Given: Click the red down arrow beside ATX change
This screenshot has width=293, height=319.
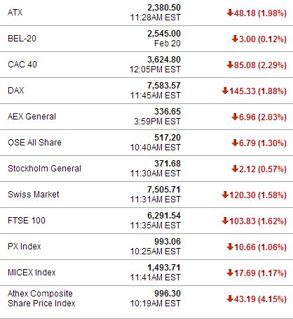Looking at the screenshot, I should 230,13.
